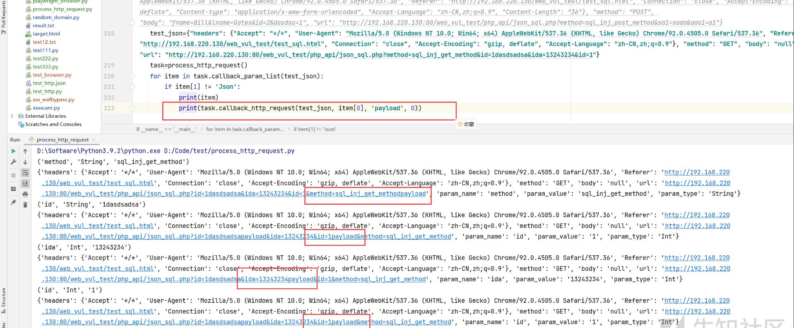The height and width of the screenshot is (328, 794).
Task: Click the fold end marker at line 223
Action: tap(132, 108)
